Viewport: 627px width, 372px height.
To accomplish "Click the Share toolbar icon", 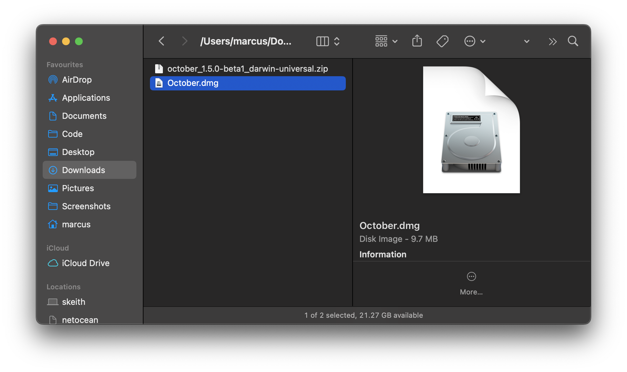I will click(417, 41).
